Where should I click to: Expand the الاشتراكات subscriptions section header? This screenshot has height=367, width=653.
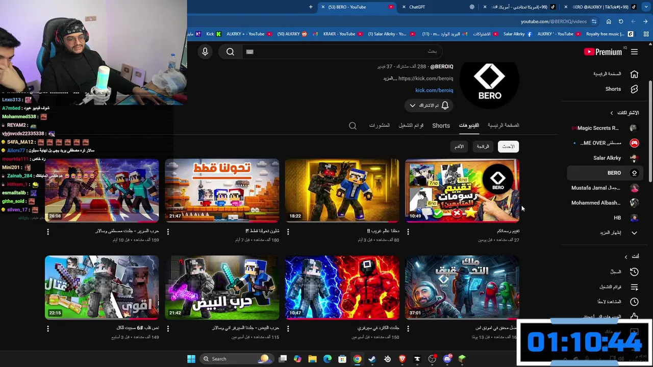624,113
